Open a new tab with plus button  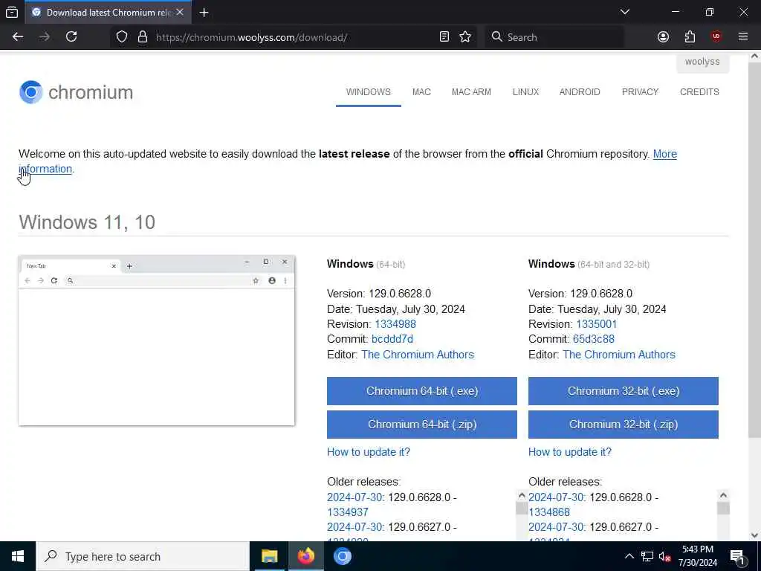pos(204,13)
